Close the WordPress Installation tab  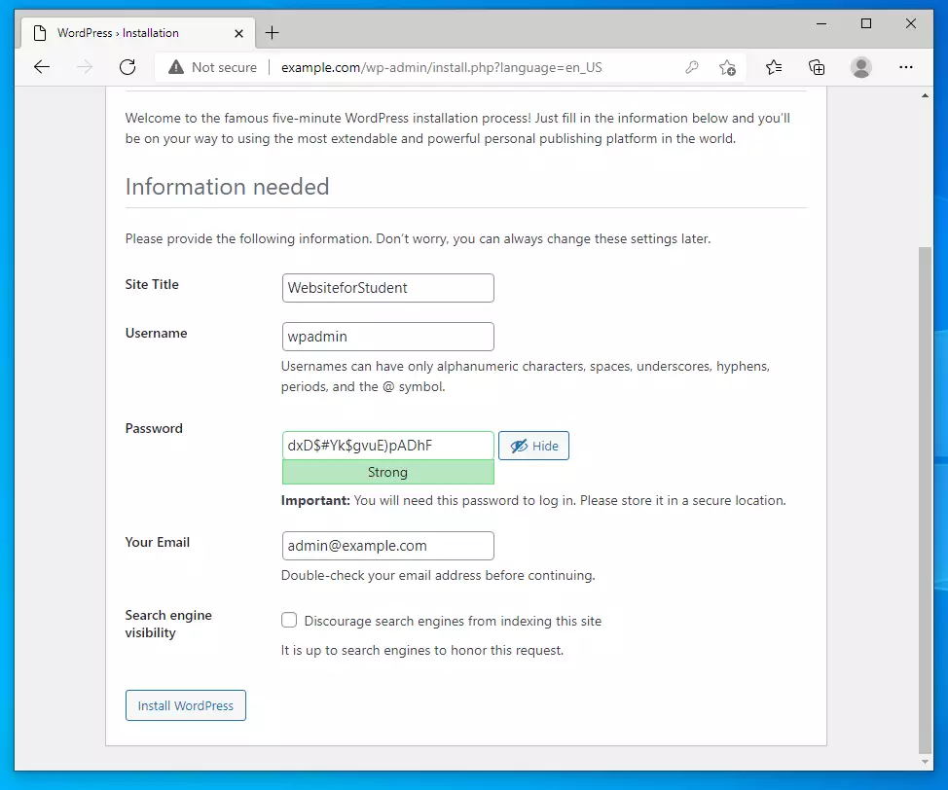(238, 33)
